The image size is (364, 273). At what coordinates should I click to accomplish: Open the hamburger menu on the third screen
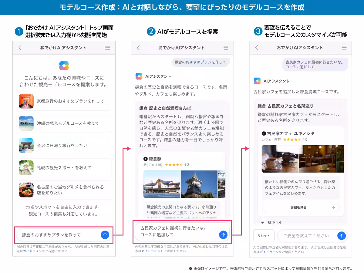coord(344,48)
